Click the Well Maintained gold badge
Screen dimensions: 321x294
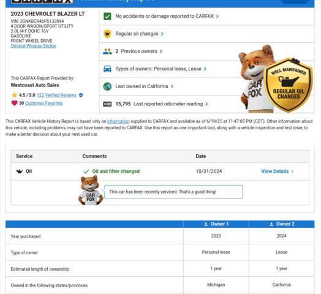pos(288,85)
